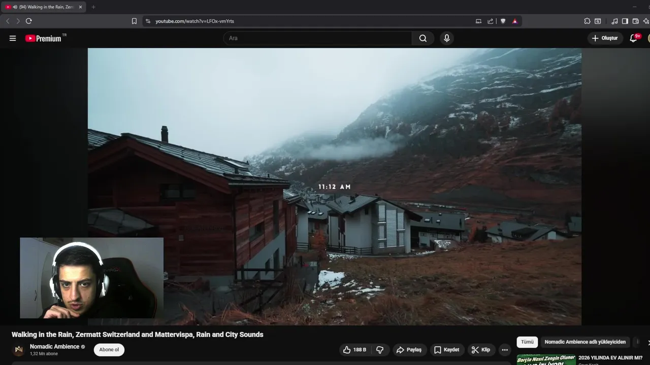Click the tab search icon beside extensions
This screenshot has height=365, width=650.
point(598,21)
